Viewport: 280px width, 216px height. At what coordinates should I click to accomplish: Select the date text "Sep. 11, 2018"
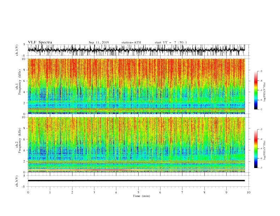tap(99, 42)
